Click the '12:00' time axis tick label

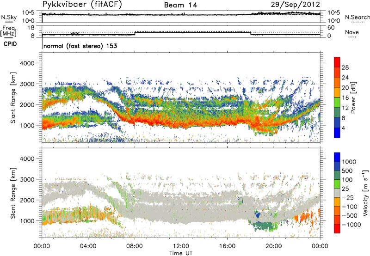[x=181, y=246]
